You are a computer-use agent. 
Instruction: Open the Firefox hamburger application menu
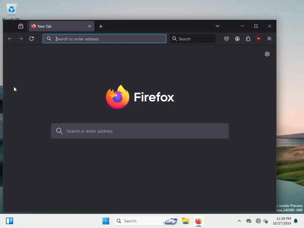pyautogui.click(x=269, y=39)
